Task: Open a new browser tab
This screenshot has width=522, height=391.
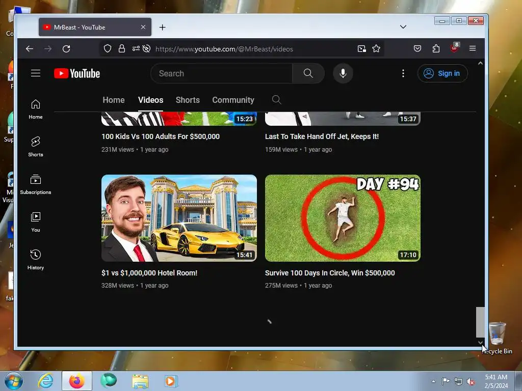Action: pos(163,27)
